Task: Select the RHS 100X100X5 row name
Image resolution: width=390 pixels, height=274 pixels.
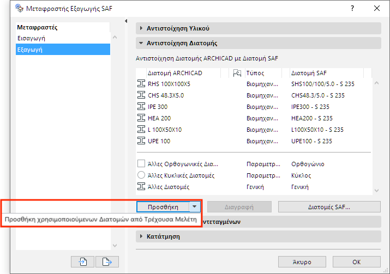Action: pos(169,84)
